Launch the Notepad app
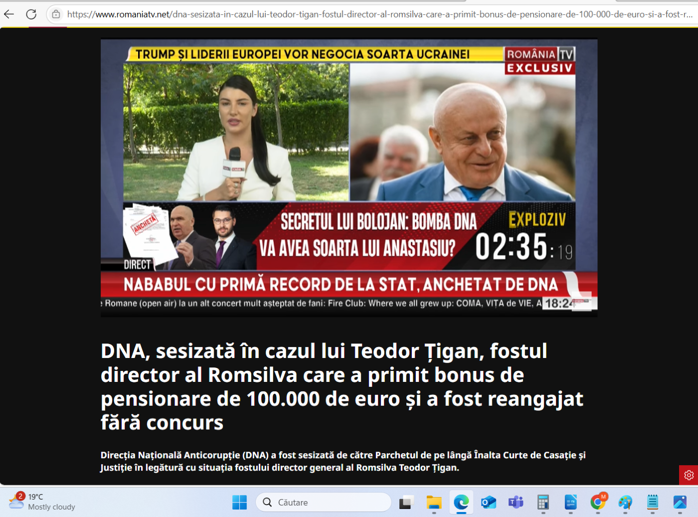 pyautogui.click(x=653, y=502)
